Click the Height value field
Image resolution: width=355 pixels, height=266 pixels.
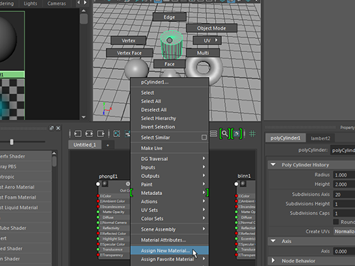pos(344,185)
